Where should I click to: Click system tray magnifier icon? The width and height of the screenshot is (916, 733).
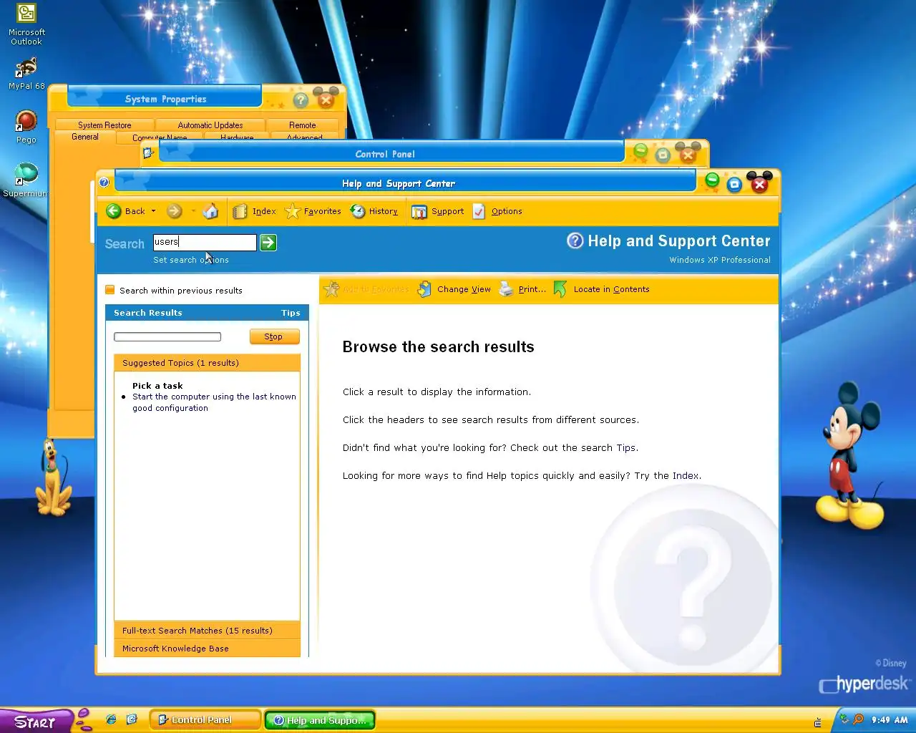click(858, 719)
